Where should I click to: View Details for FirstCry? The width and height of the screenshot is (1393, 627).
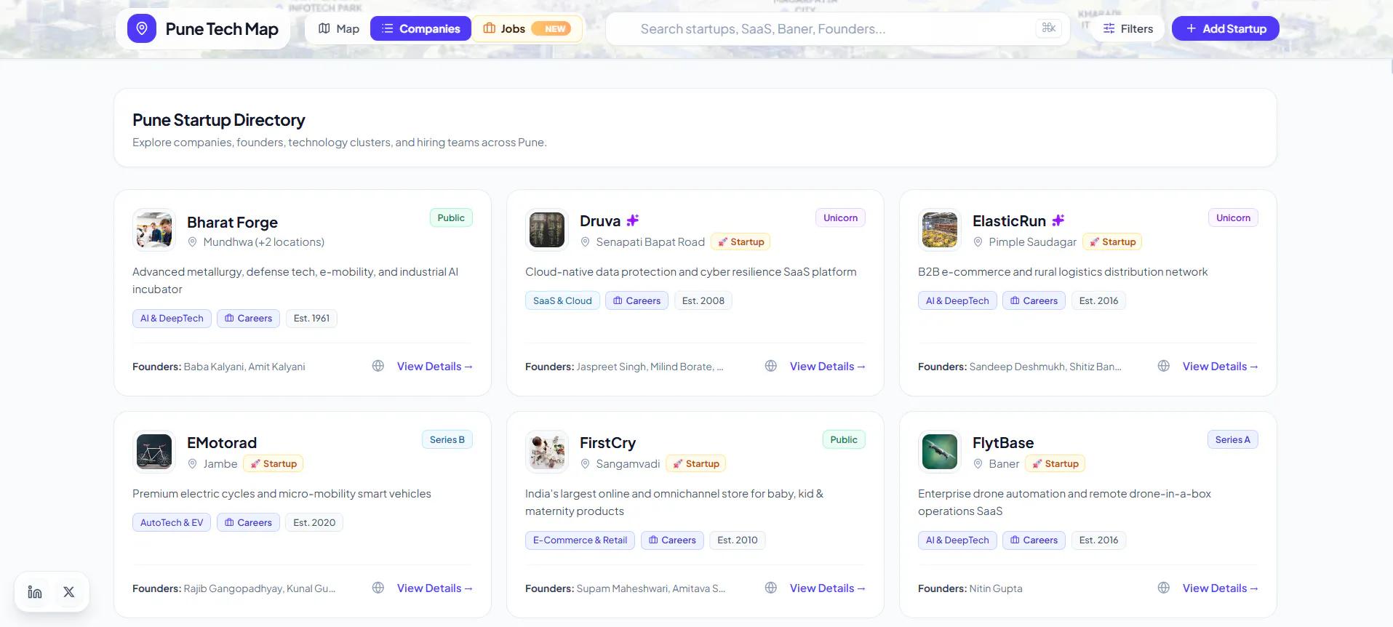(x=828, y=588)
